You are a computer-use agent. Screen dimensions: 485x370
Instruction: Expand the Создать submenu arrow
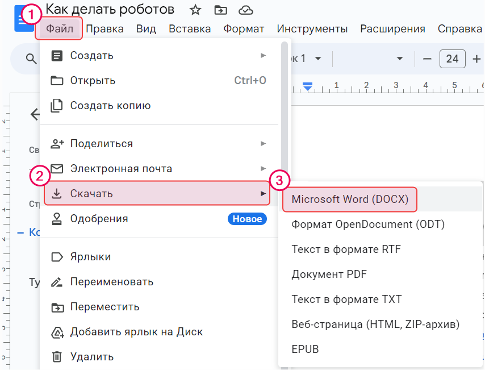[263, 55]
